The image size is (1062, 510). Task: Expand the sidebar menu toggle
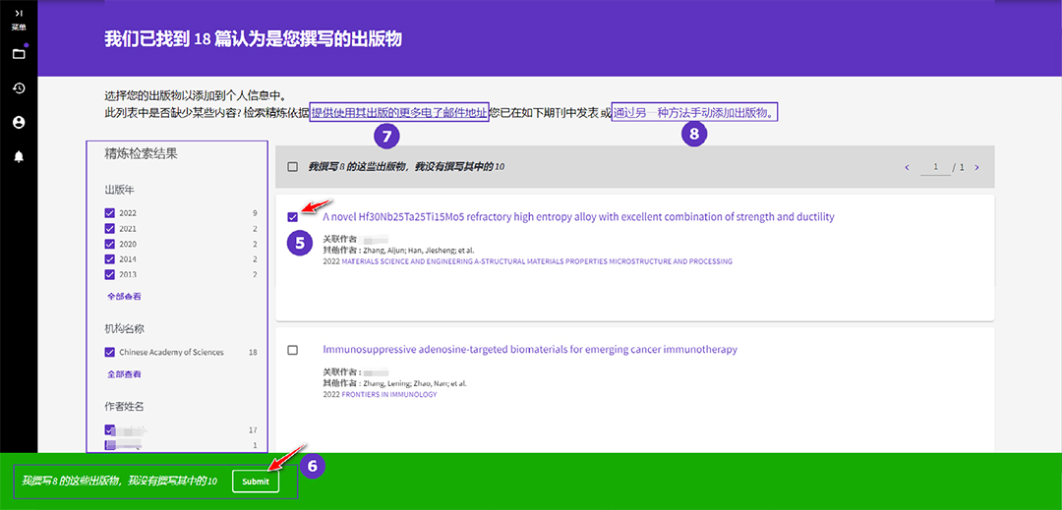tap(19, 14)
